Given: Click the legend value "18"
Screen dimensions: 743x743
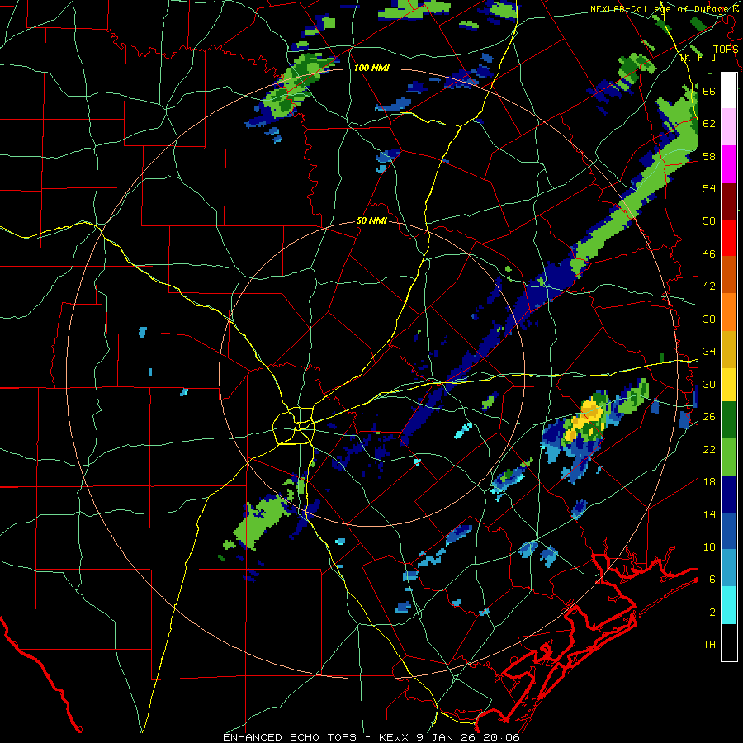Looking at the screenshot, I should [709, 482].
